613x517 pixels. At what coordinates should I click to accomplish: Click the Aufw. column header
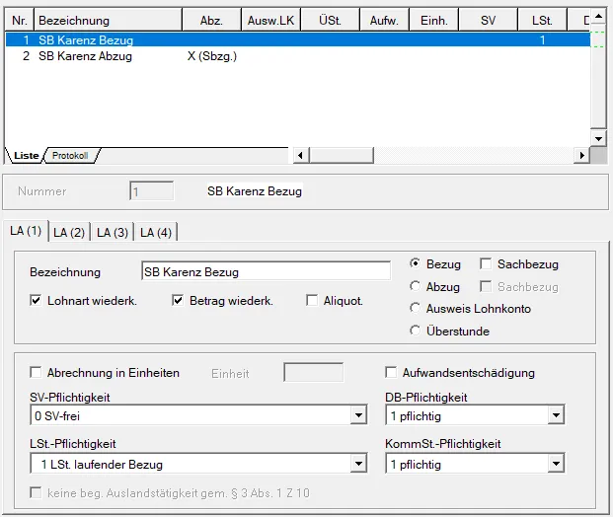click(x=384, y=21)
